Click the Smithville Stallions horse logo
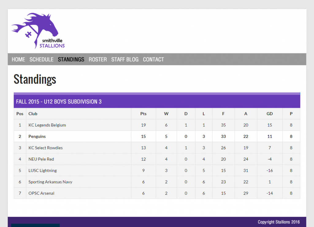 (x=38, y=31)
